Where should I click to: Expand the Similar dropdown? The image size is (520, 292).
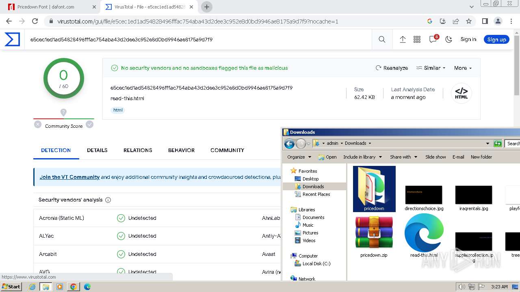(431, 68)
